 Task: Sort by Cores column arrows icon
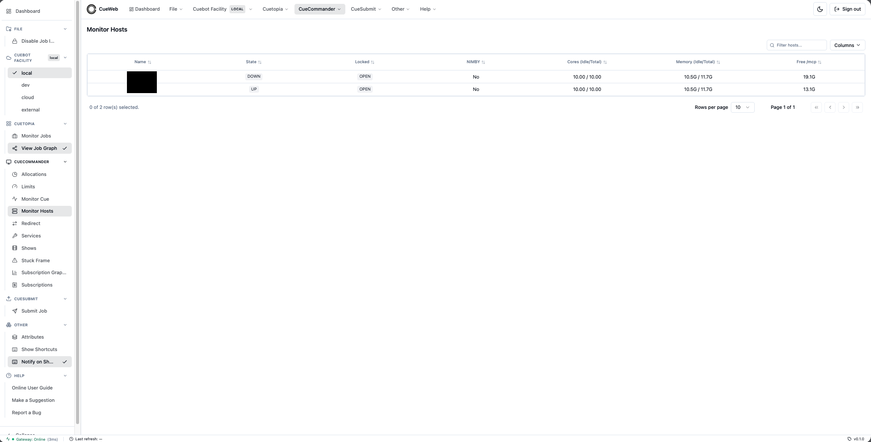pyautogui.click(x=605, y=62)
